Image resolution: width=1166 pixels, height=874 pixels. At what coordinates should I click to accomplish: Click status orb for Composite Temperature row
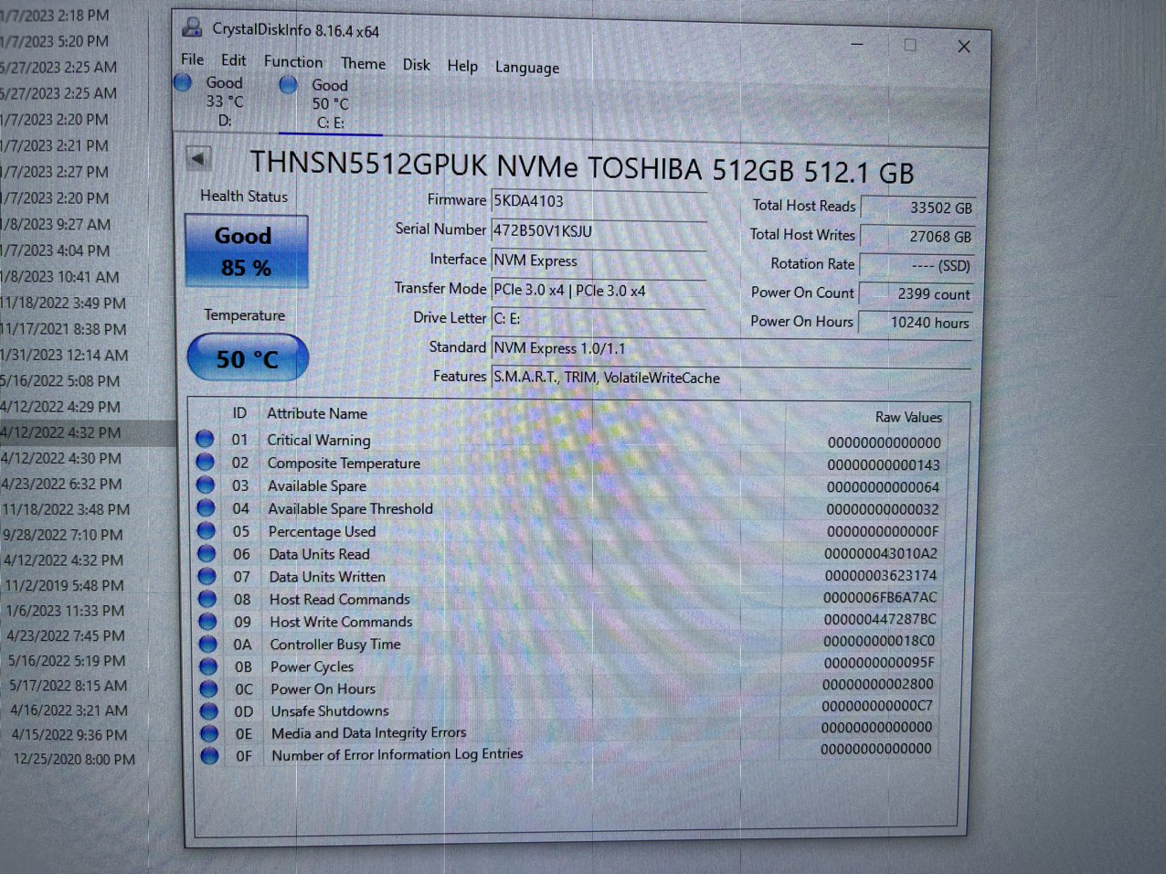coord(206,462)
